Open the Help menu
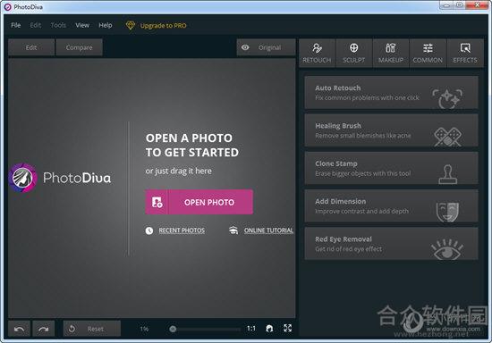The image size is (492, 343). (106, 25)
